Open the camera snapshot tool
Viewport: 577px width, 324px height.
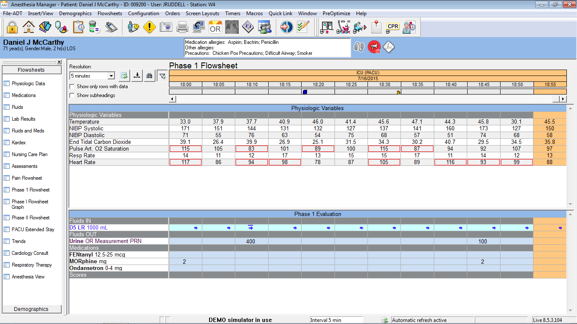coord(166,27)
